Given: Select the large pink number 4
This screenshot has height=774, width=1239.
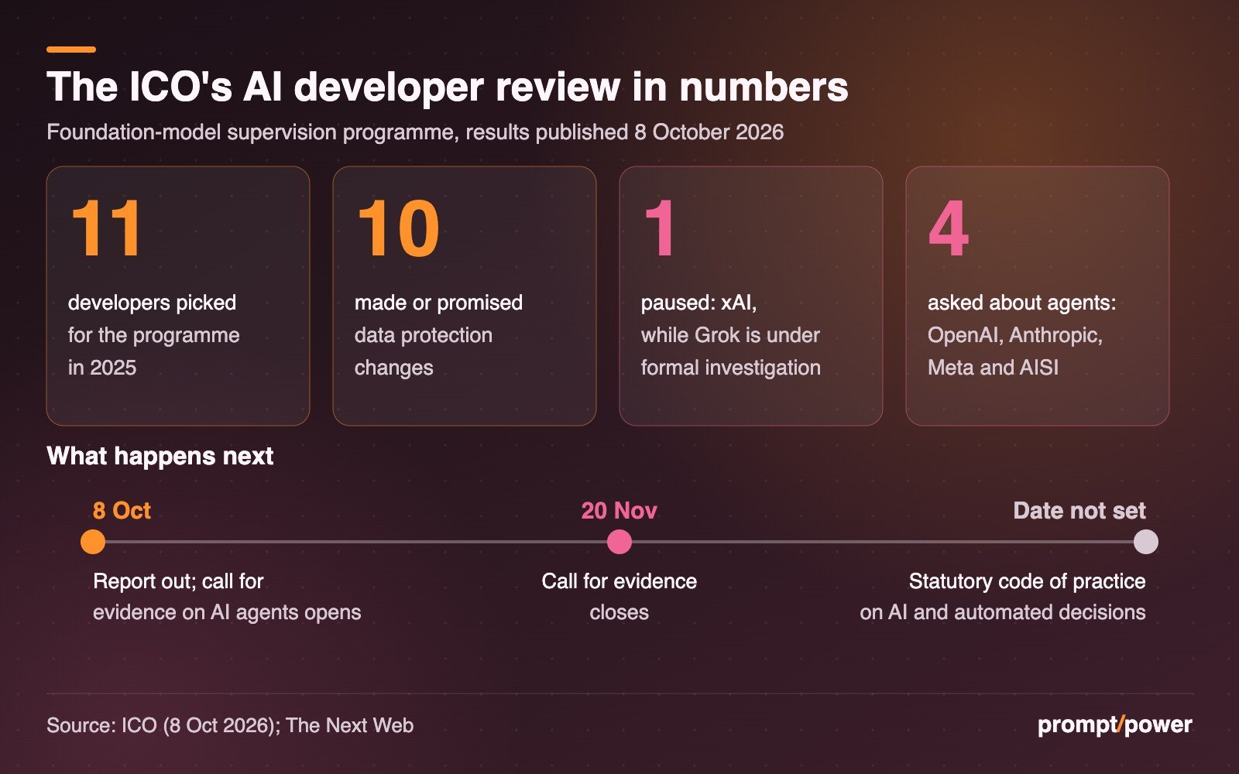Looking at the screenshot, I should click(x=949, y=229).
